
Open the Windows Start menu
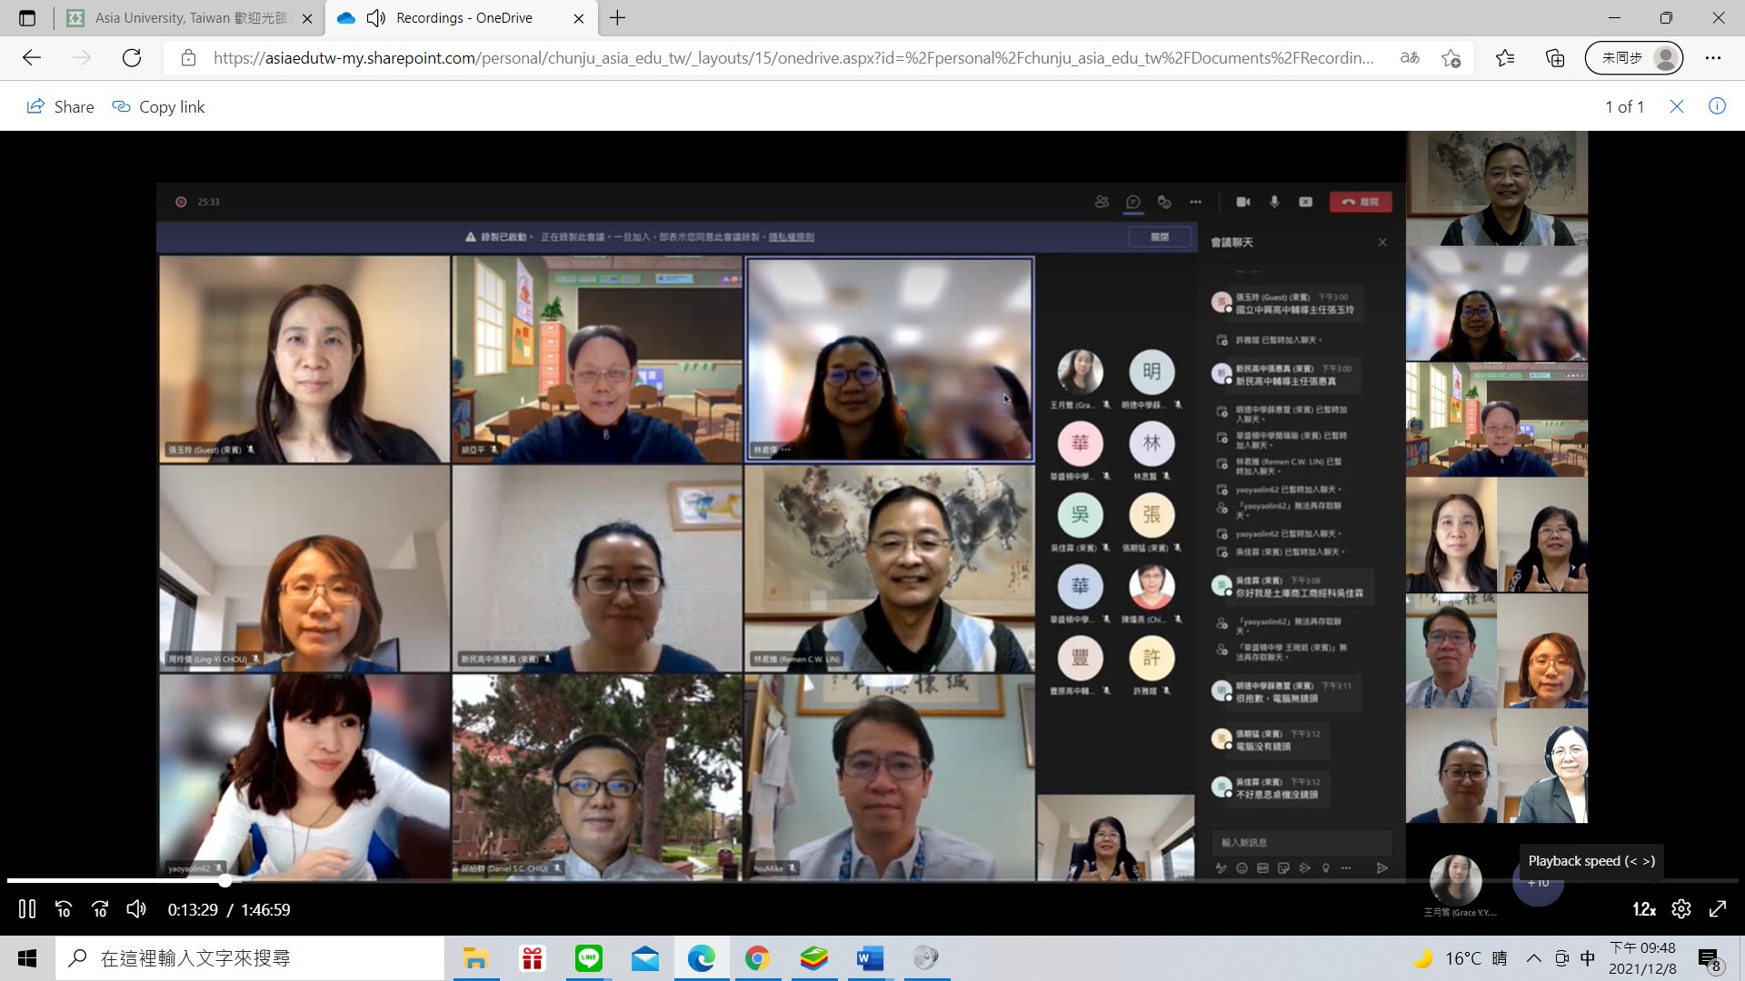[x=27, y=958]
